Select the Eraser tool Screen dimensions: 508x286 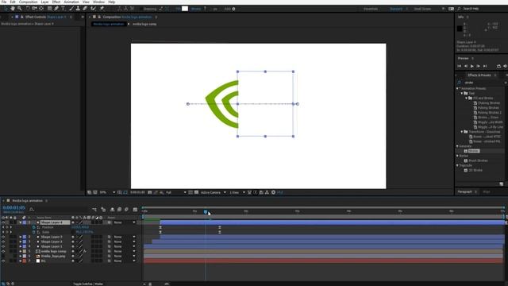[85, 9]
